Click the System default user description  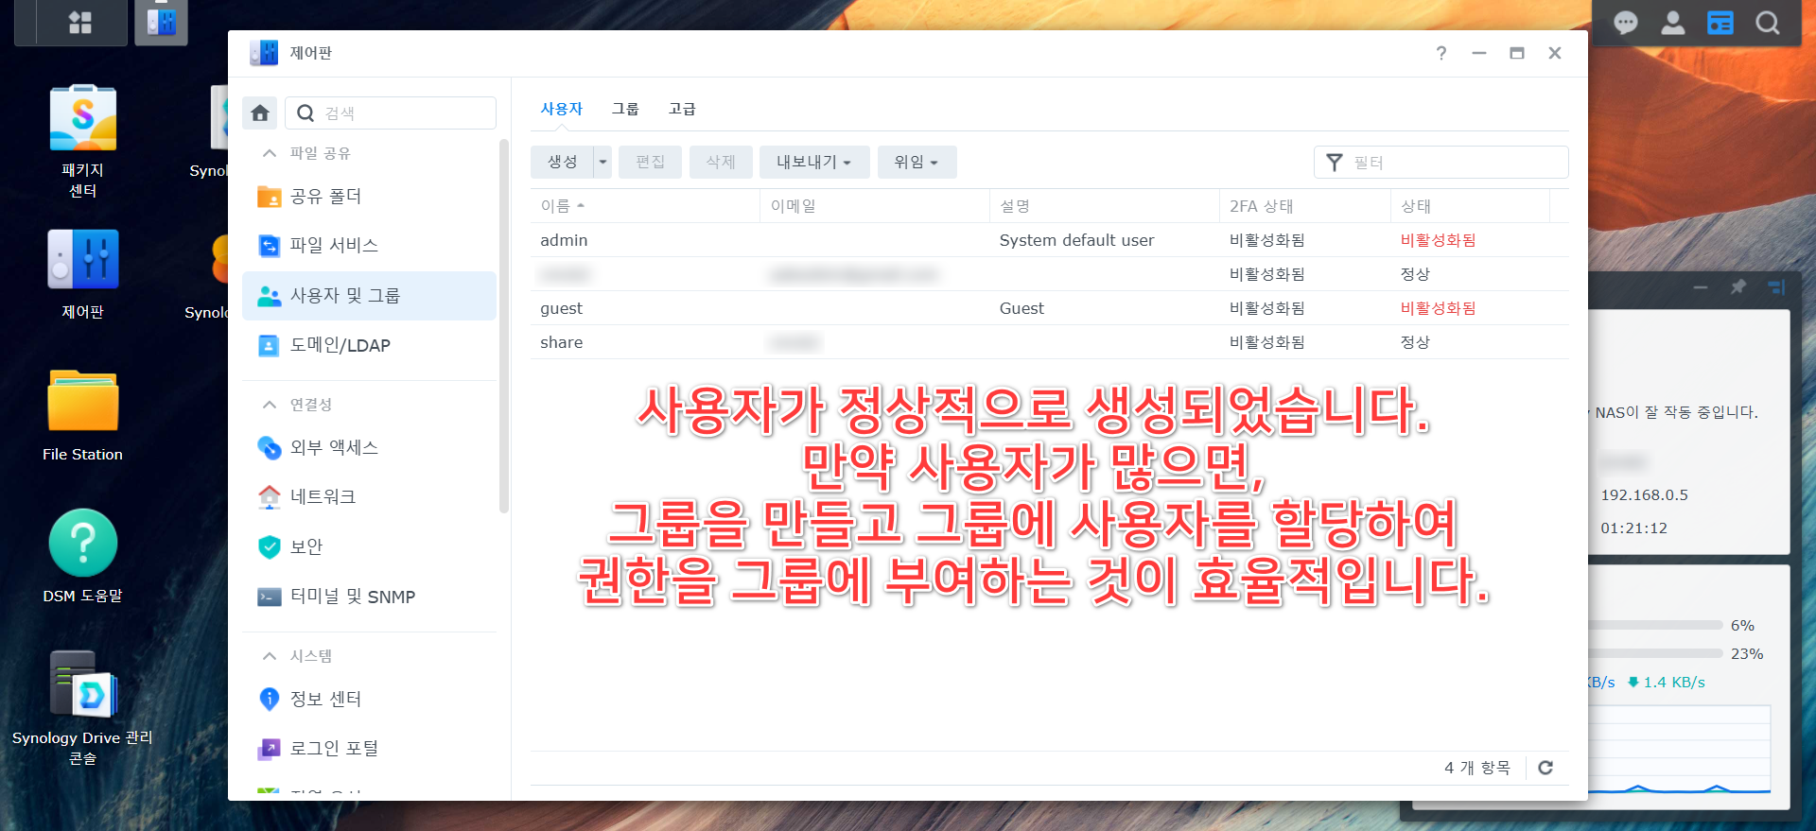coord(1076,240)
